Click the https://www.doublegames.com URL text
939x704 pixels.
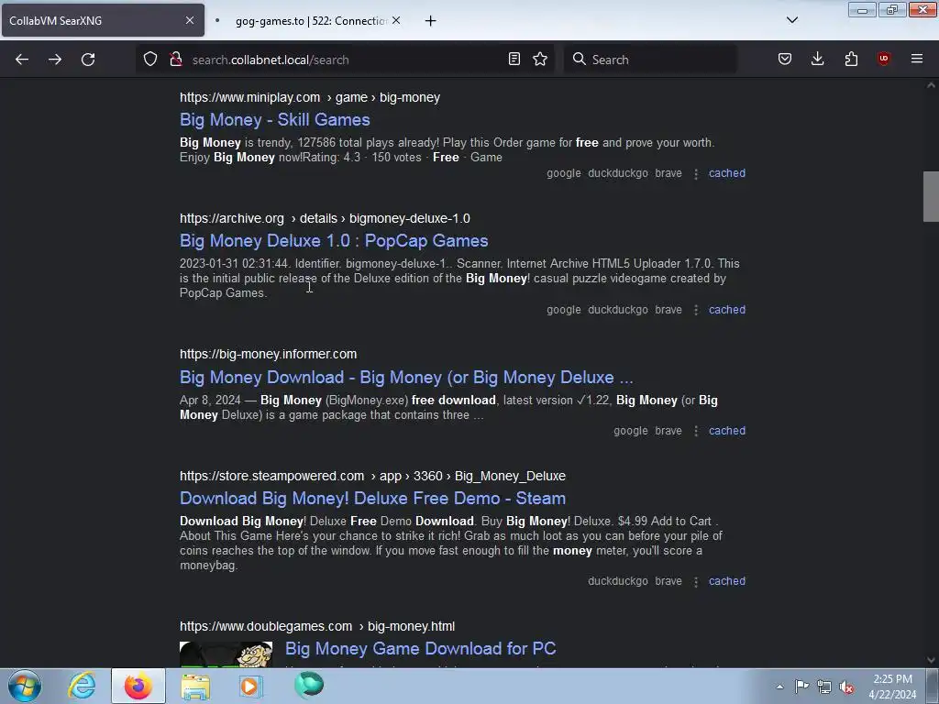pyautogui.click(x=266, y=626)
